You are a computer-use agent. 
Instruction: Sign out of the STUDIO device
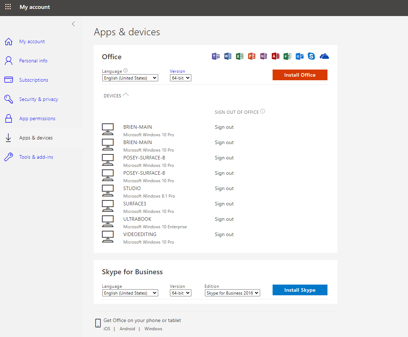pyautogui.click(x=224, y=188)
